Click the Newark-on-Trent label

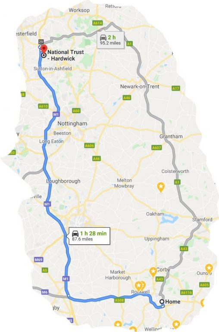pyautogui.click(x=140, y=86)
